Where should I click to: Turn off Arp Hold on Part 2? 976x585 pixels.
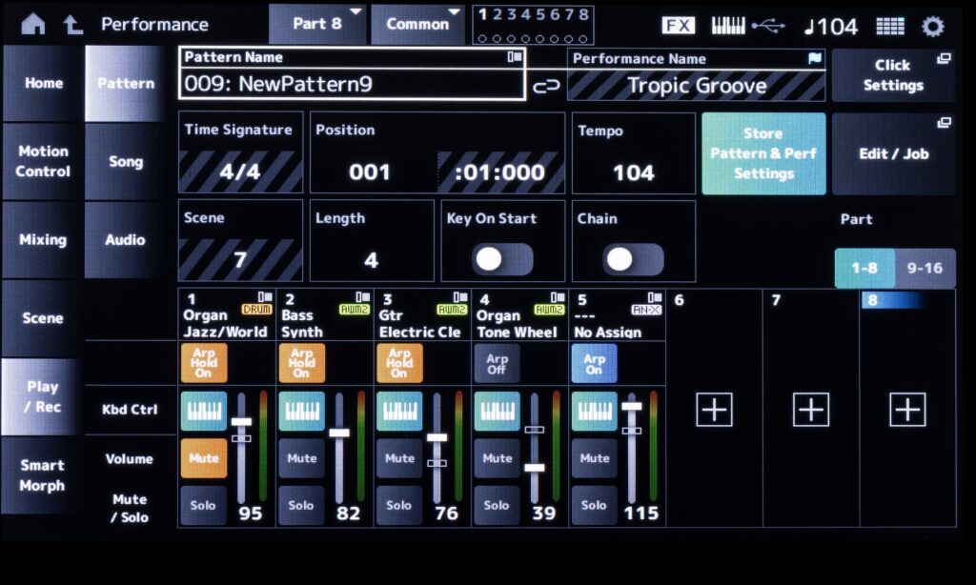click(x=300, y=363)
